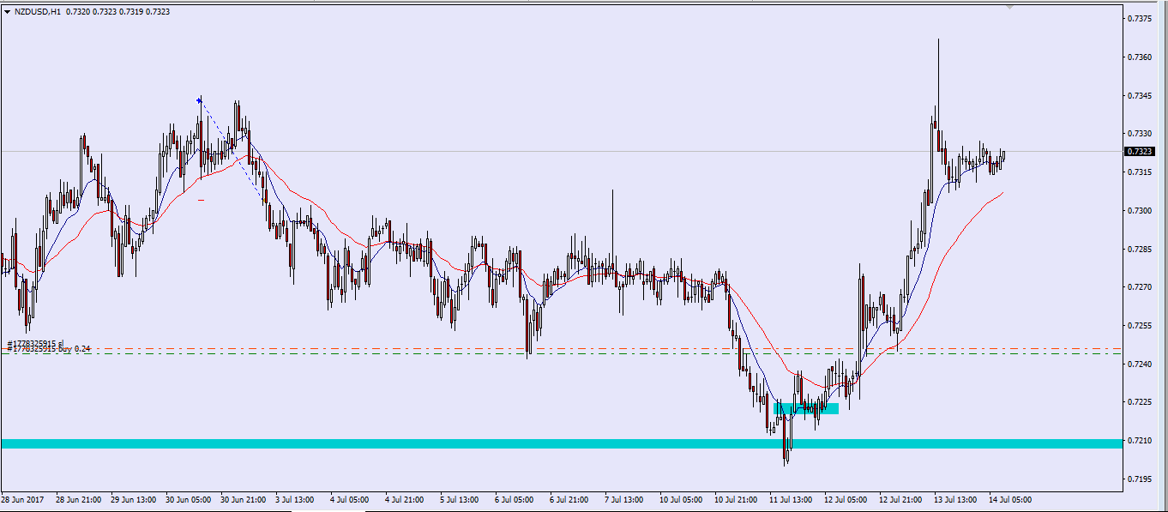
Task: Select the green dash-dot buy entry line
Action: click(x=561, y=353)
